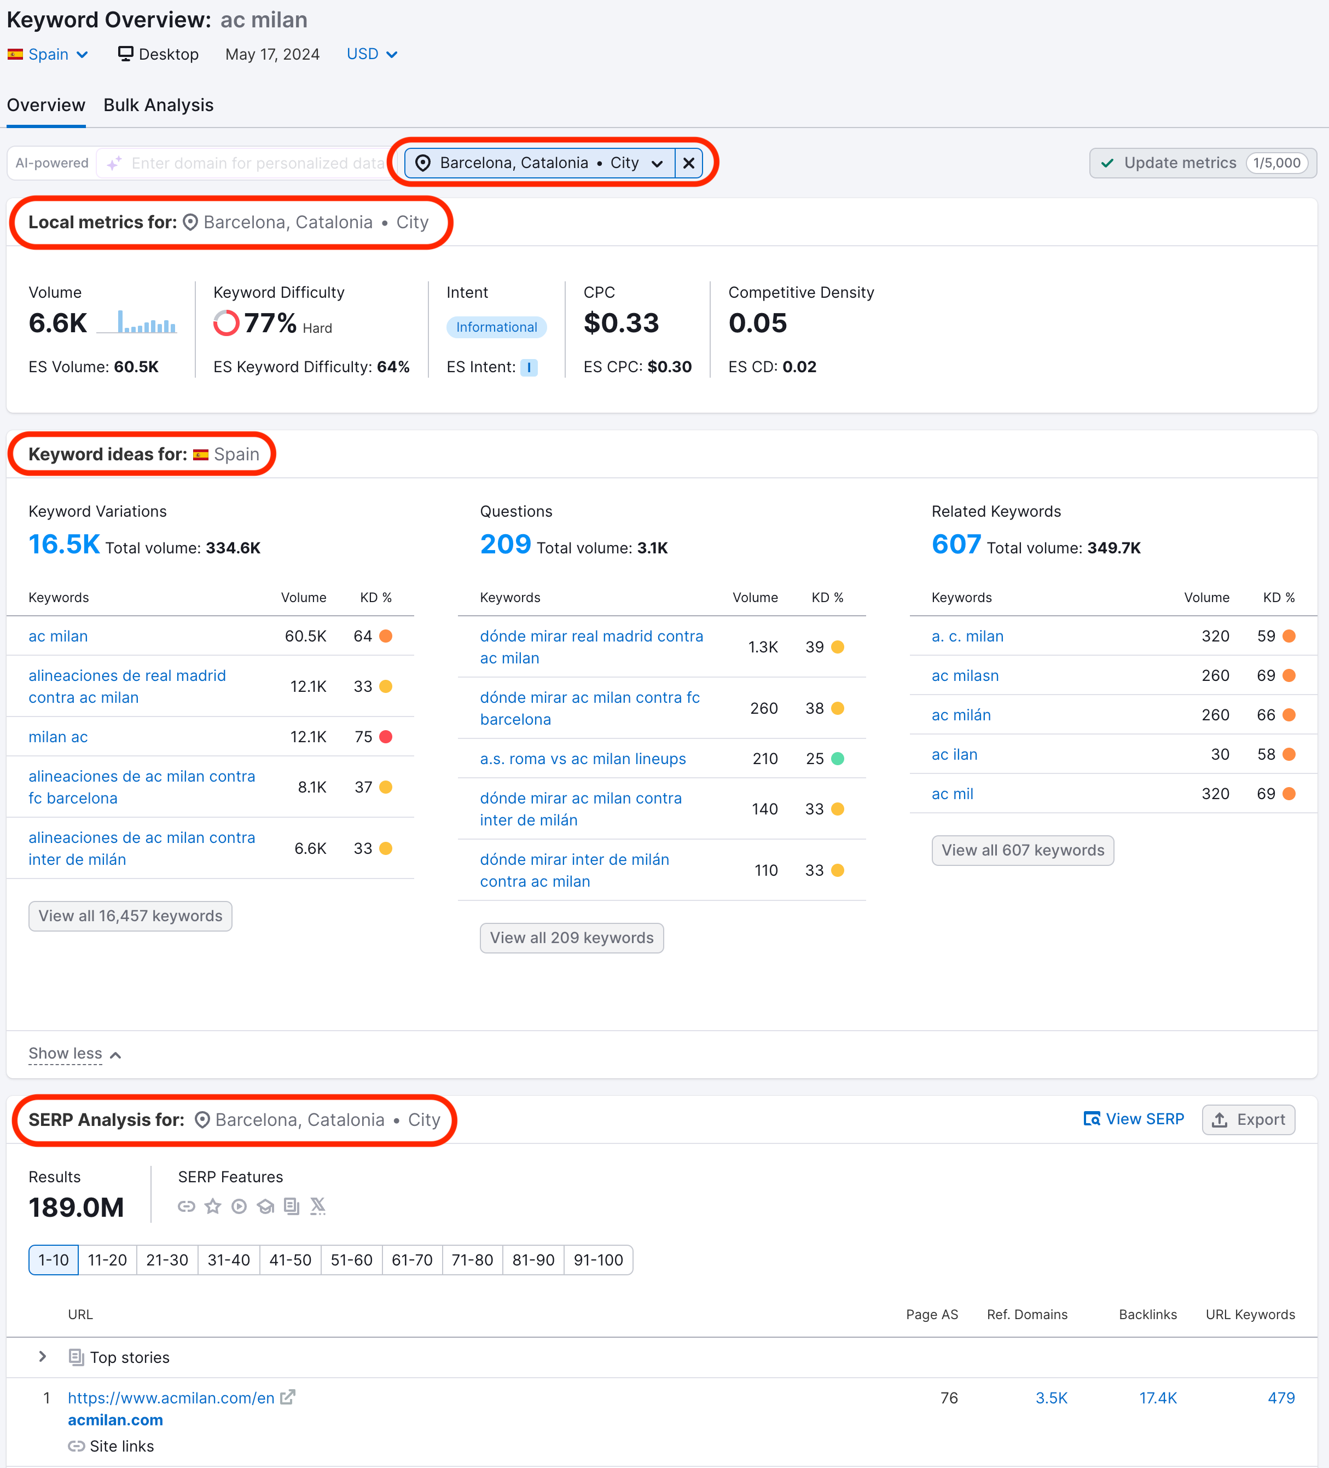Viewport: 1329px width, 1468px height.
Task: Click the star reviews SERP feature icon
Action: [x=212, y=1206]
